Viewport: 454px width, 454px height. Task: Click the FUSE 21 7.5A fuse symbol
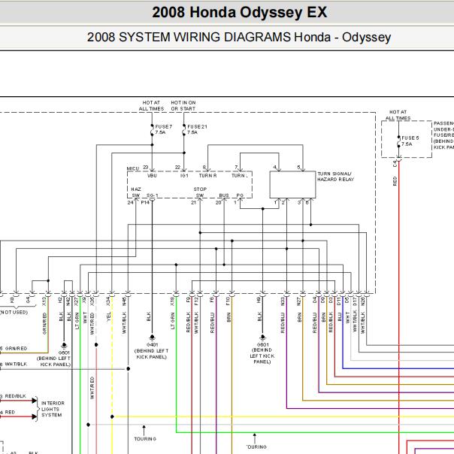(x=184, y=130)
